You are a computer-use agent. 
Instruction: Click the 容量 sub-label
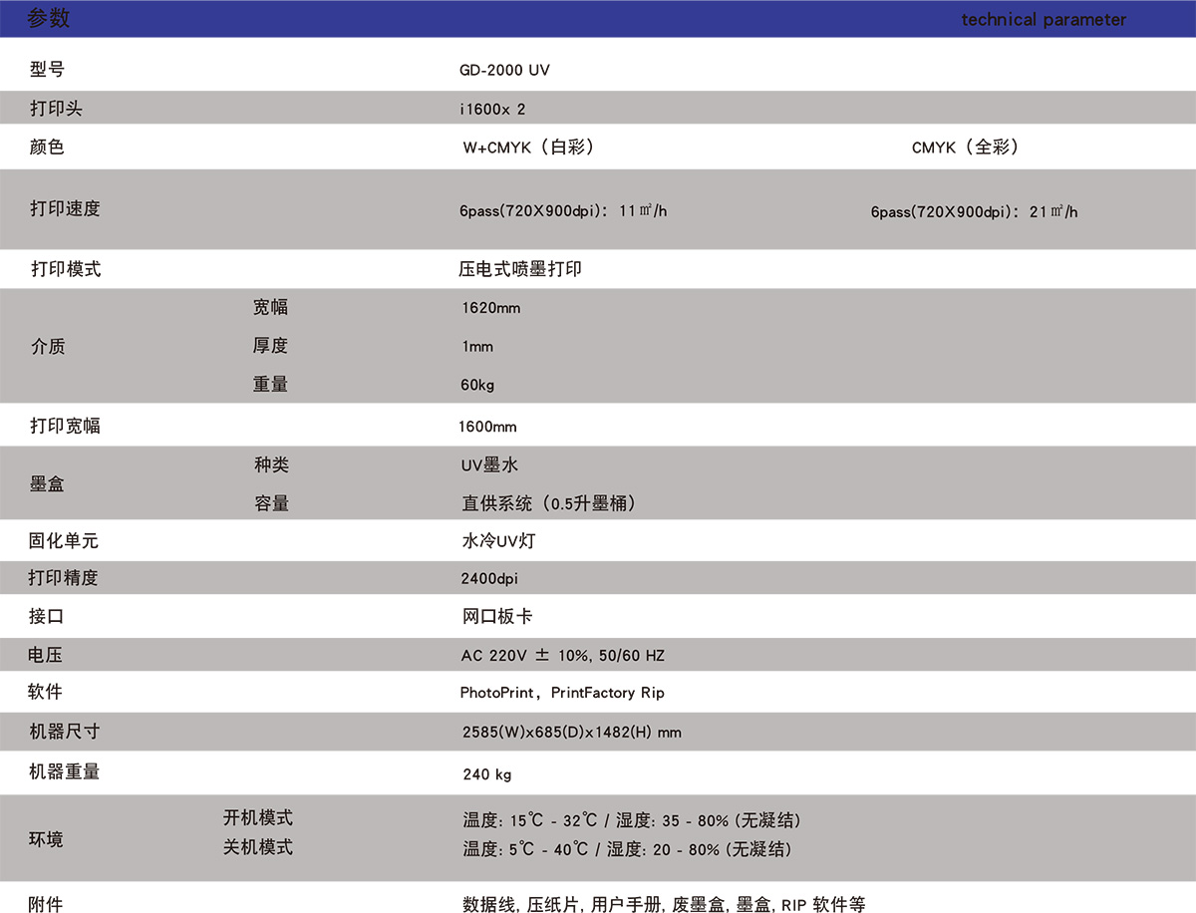tap(271, 503)
